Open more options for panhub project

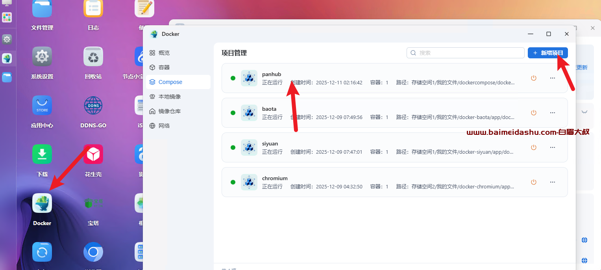point(553,78)
